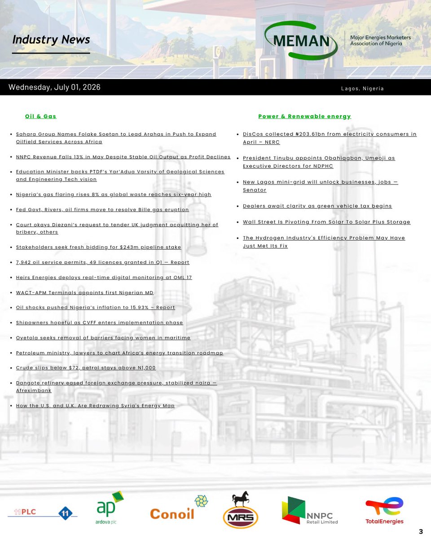Open Nigeria's gas flaring rises 8% article
Viewport: 431px width, 539px height.
point(113,194)
